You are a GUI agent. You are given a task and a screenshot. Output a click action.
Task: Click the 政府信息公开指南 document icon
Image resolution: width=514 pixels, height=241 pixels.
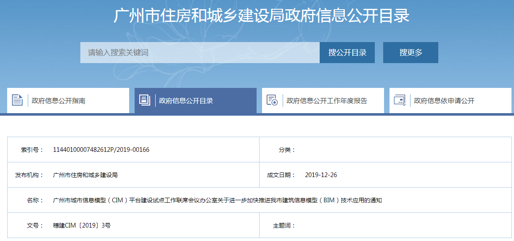[17, 100]
